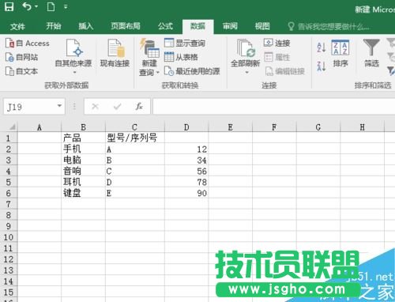
Task: Click the Insert Function fx icon
Action: 139,107
